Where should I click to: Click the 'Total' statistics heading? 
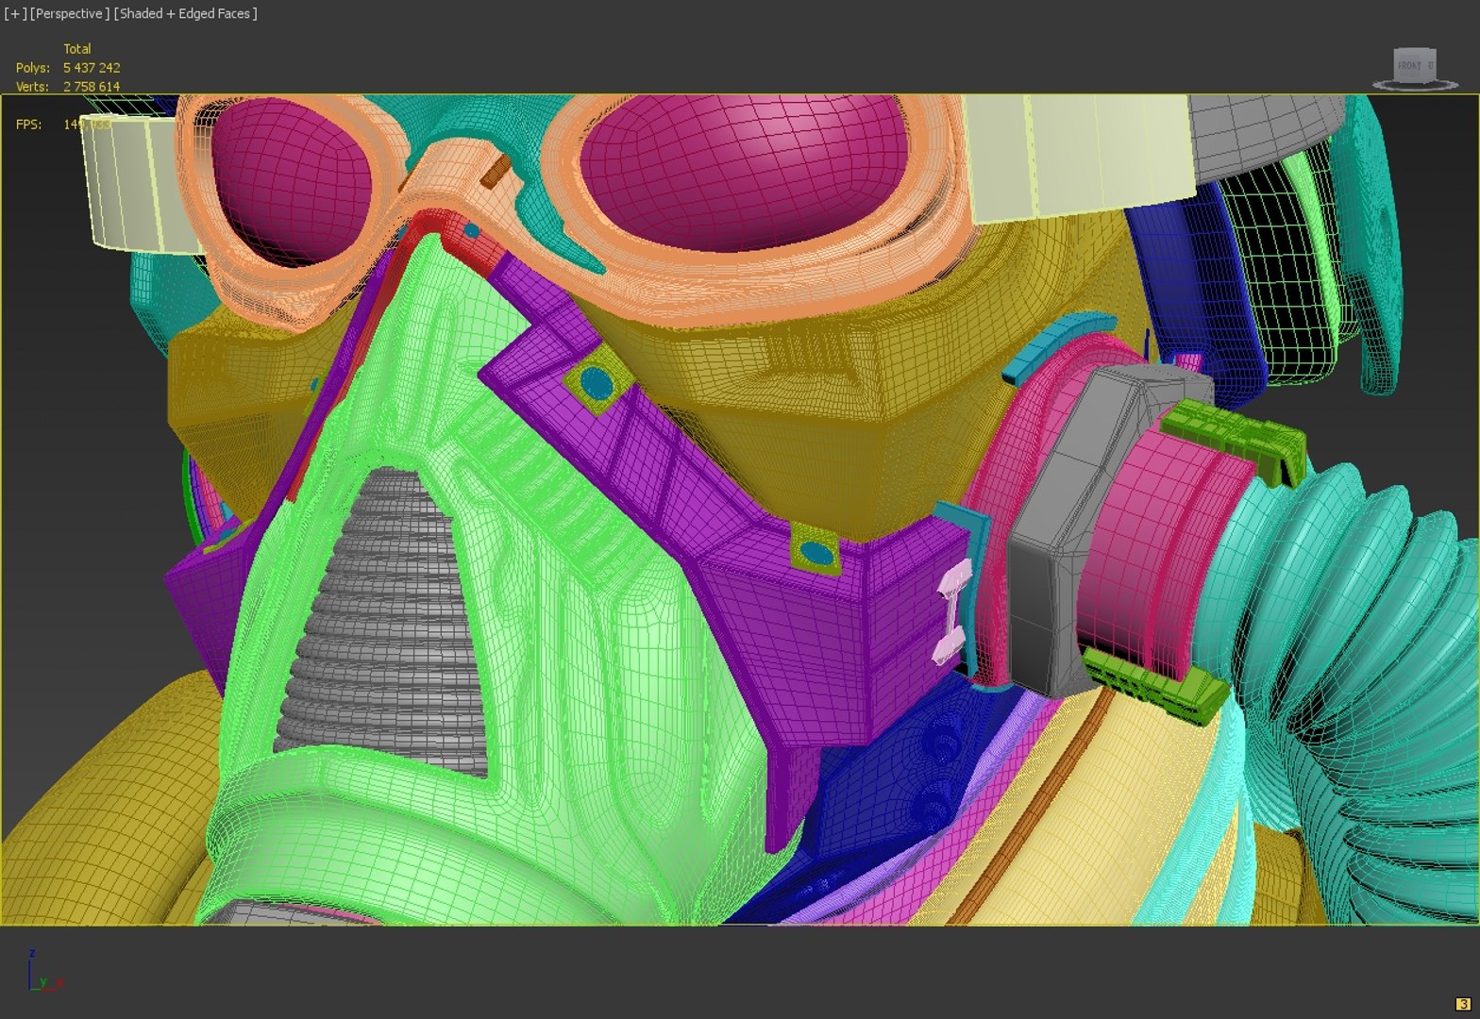tap(77, 48)
